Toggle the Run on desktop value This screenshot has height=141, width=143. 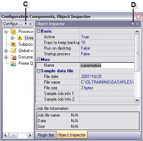pyautogui.click(x=86, y=48)
